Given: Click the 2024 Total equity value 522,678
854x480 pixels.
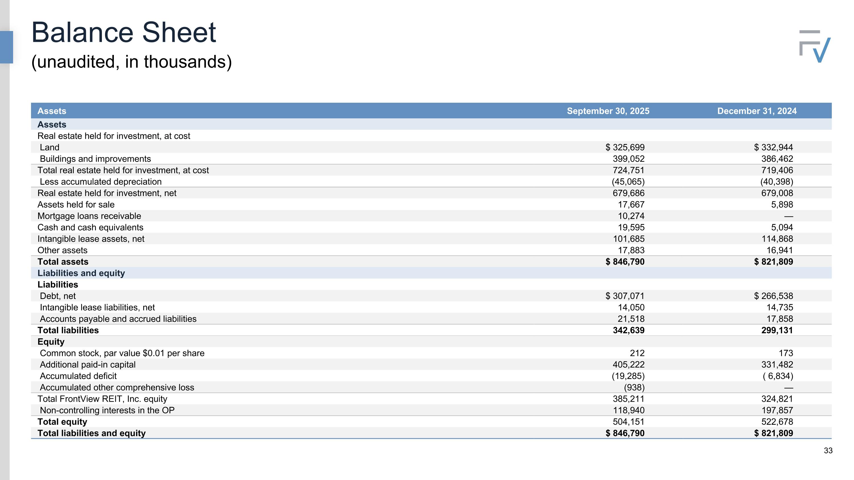Looking at the screenshot, I should tap(777, 422).
